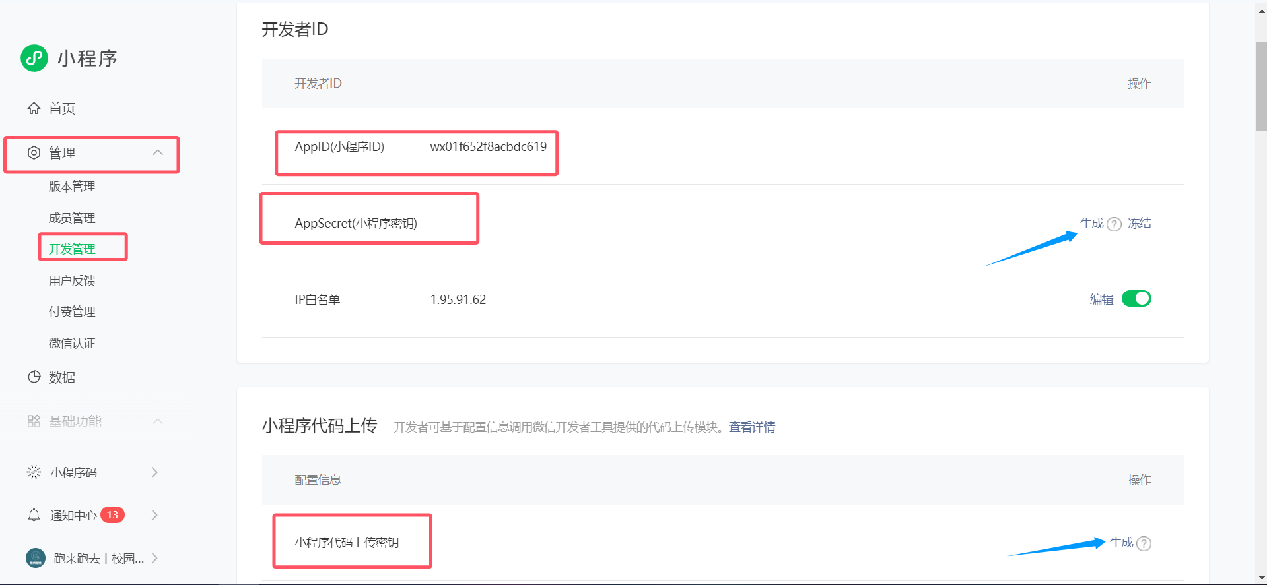Click the green Mini Program logo icon
1267x585 pixels.
[x=34, y=58]
